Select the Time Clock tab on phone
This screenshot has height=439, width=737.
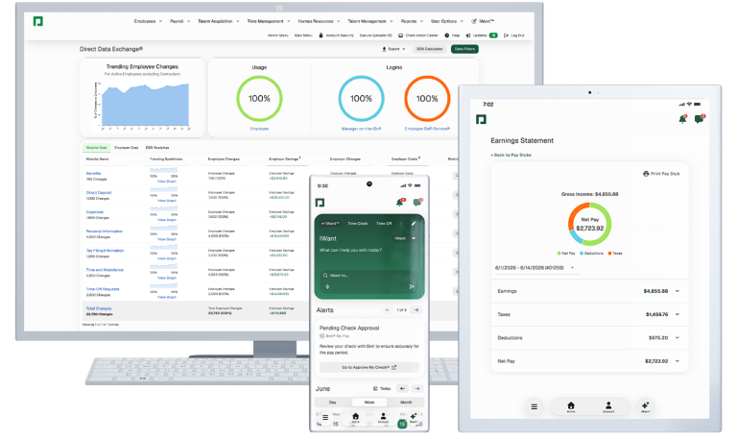point(357,224)
